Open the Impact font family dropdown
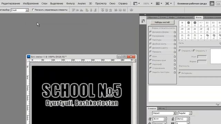The image size is (221, 124). click(174, 113)
